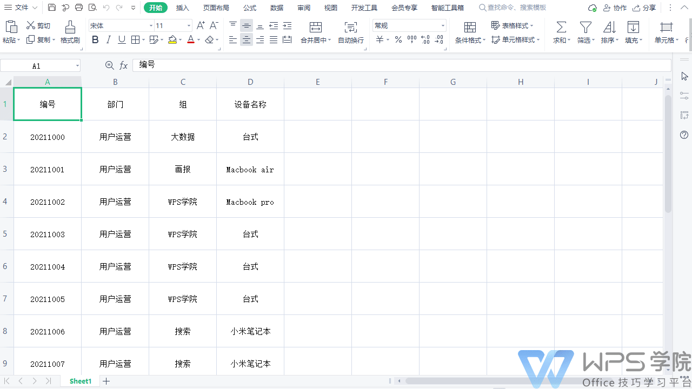
Task: Expand the borders dropdown arrow
Action: click(143, 40)
